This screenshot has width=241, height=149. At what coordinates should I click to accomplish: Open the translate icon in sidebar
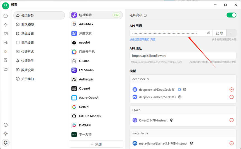coord(6,42)
